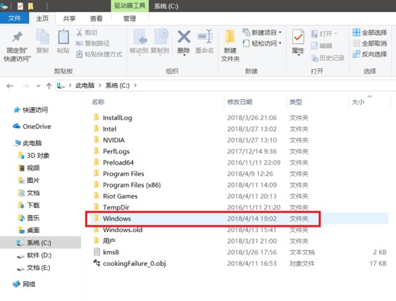Expand chevron after 系统 (C:) in address bar
This screenshot has width=396, height=301.
tap(135, 86)
